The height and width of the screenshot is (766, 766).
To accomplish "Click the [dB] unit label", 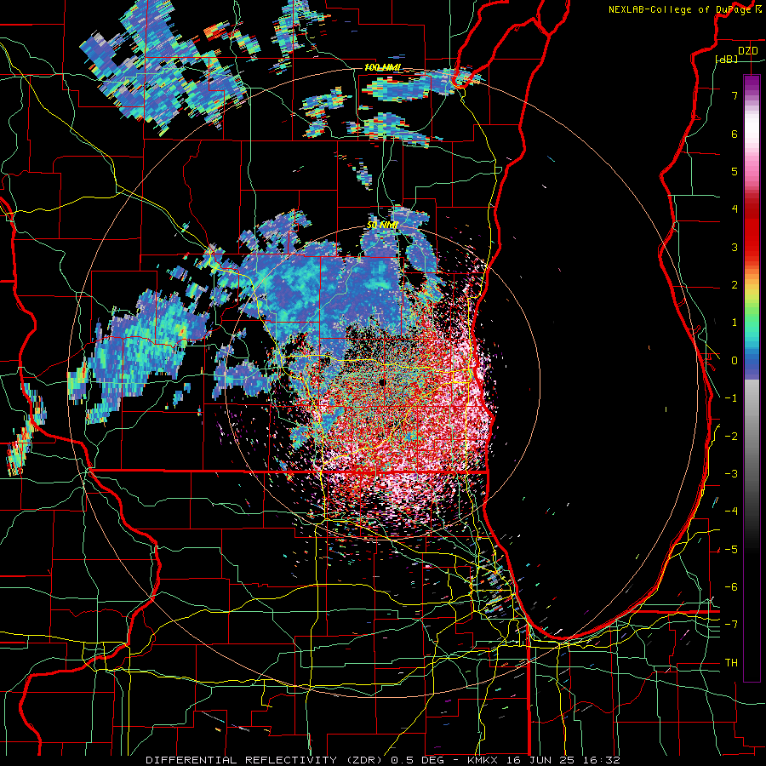I will [726, 59].
